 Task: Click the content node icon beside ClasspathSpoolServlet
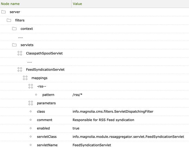[x=20, y=53]
